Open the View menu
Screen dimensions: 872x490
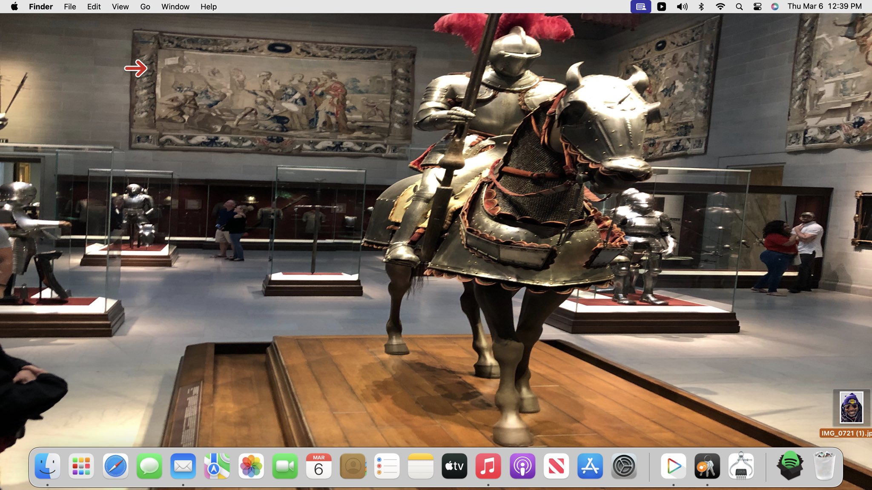pos(120,6)
